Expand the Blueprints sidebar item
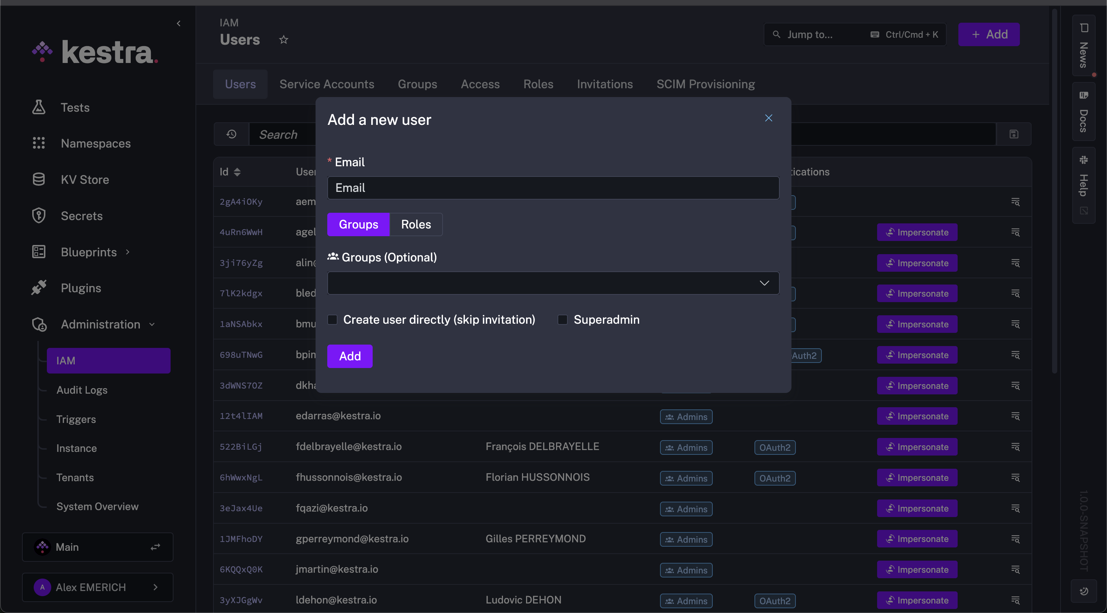1107x613 pixels. pos(128,252)
